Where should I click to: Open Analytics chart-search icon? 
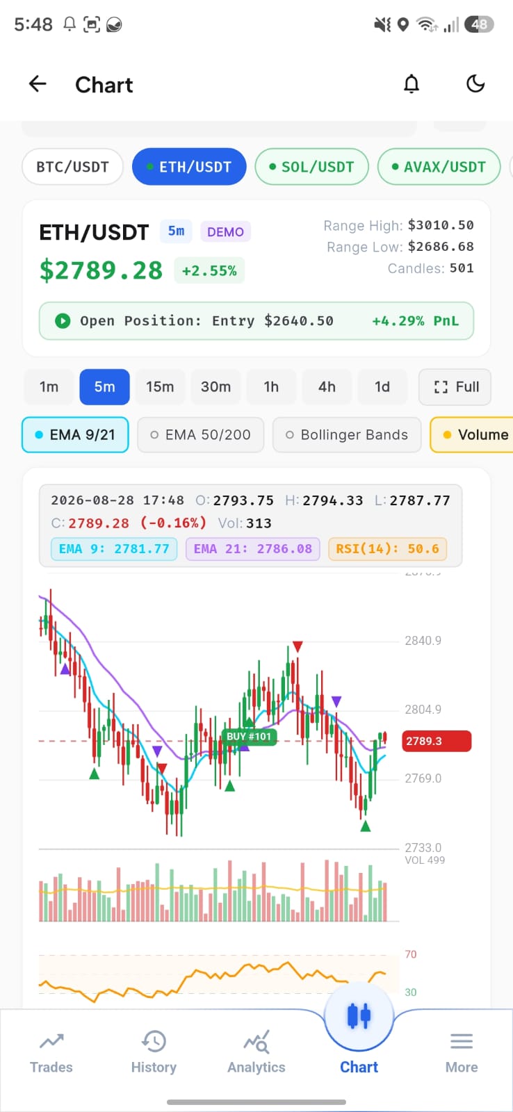click(x=256, y=1041)
